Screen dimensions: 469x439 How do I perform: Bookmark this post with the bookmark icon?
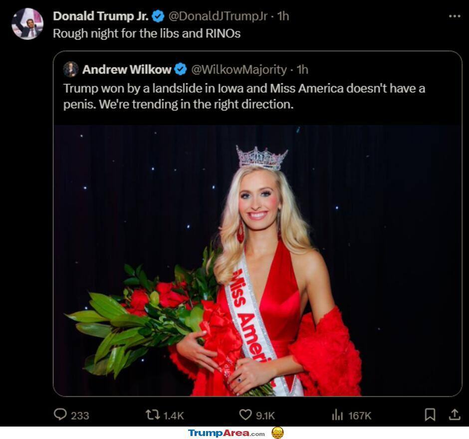pyautogui.click(x=430, y=415)
